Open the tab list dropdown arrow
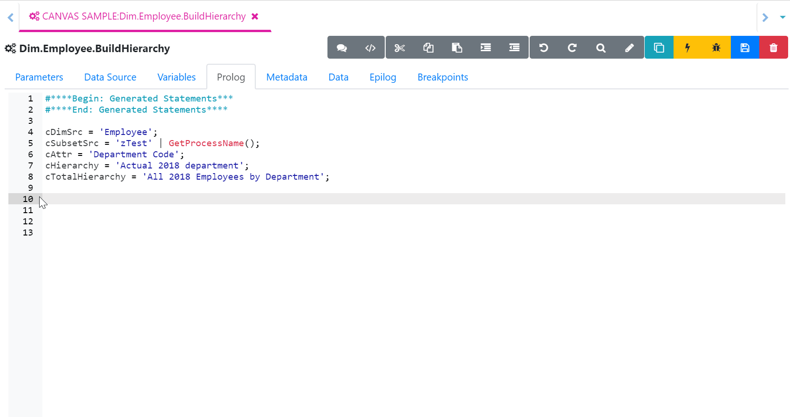790x417 pixels. (x=783, y=17)
